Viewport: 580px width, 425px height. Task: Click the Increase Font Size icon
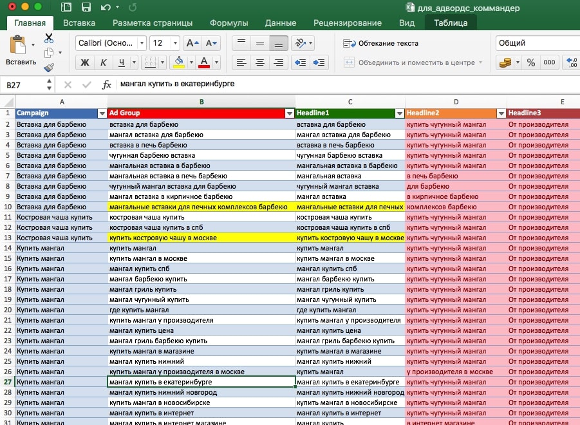point(192,43)
